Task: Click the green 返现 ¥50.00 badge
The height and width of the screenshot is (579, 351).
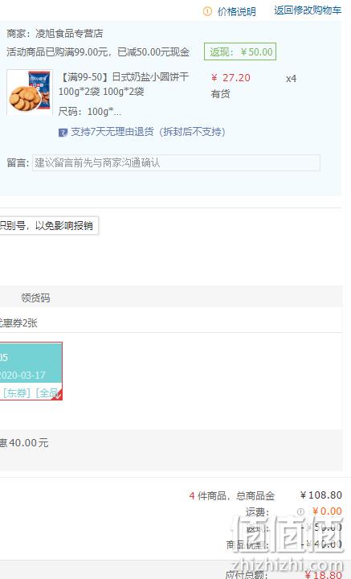Action: [x=240, y=51]
